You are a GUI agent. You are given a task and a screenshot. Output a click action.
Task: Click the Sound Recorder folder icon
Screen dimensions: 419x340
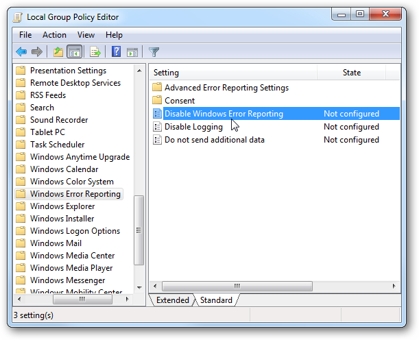click(21, 120)
